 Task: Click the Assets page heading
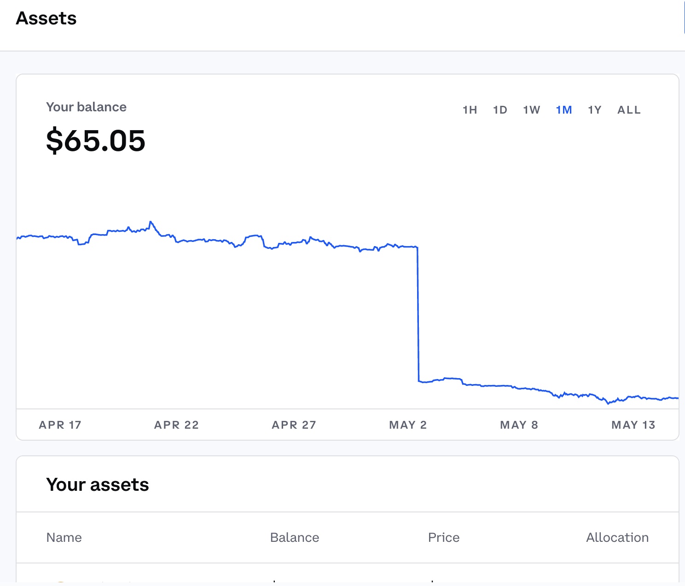coord(46,18)
